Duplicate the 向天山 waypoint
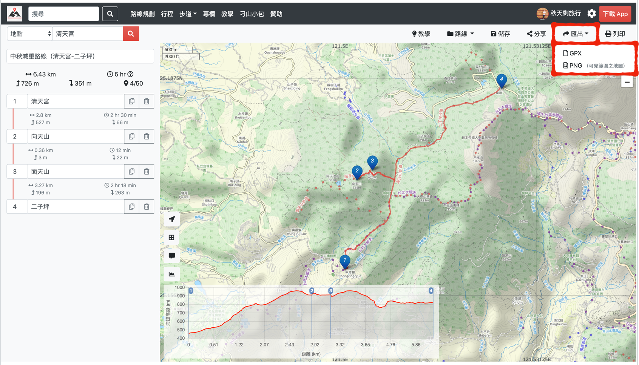Screen dimensions: 639x365 pos(132,136)
